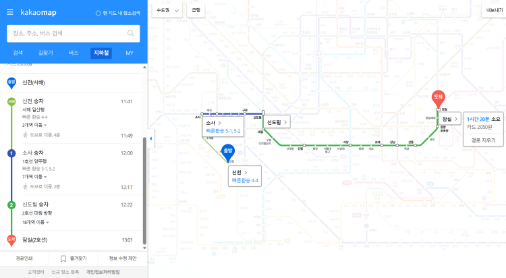Open the hamburger menu beside kakaomap logo
Screen dimensions: 506x278
pos(10,11)
